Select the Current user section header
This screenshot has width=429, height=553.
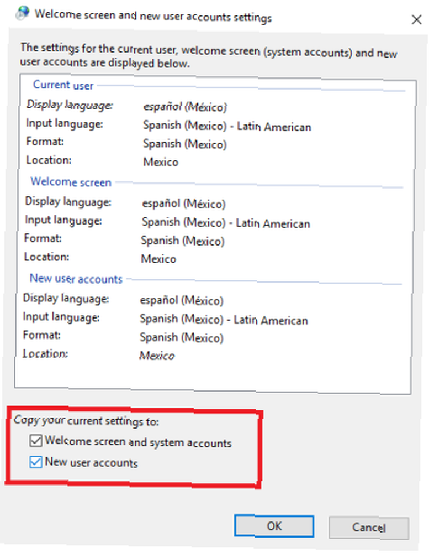pyautogui.click(x=63, y=85)
